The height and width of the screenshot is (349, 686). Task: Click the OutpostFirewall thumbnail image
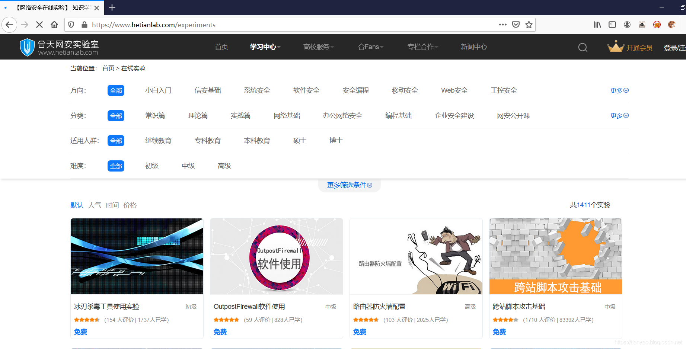point(277,256)
